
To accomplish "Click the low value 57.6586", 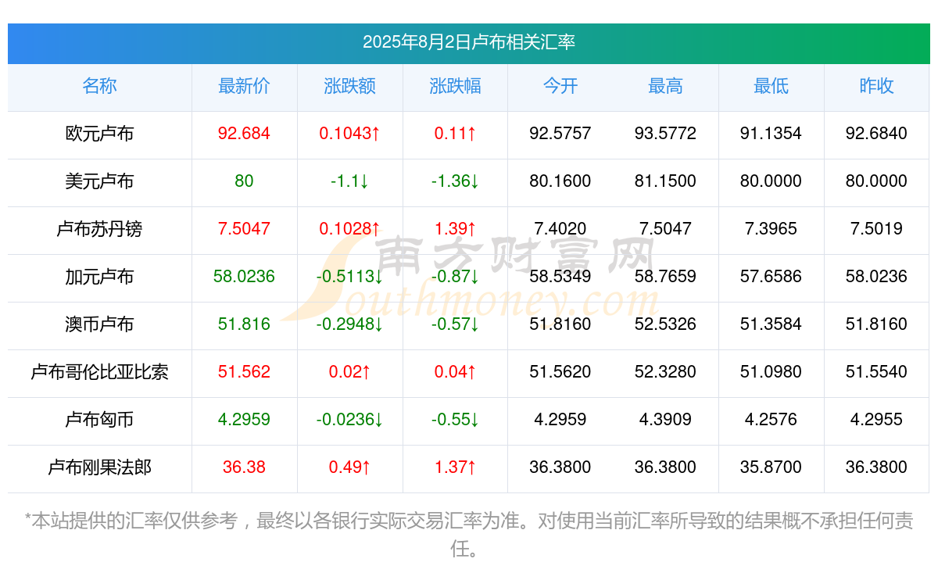I will (x=771, y=277).
